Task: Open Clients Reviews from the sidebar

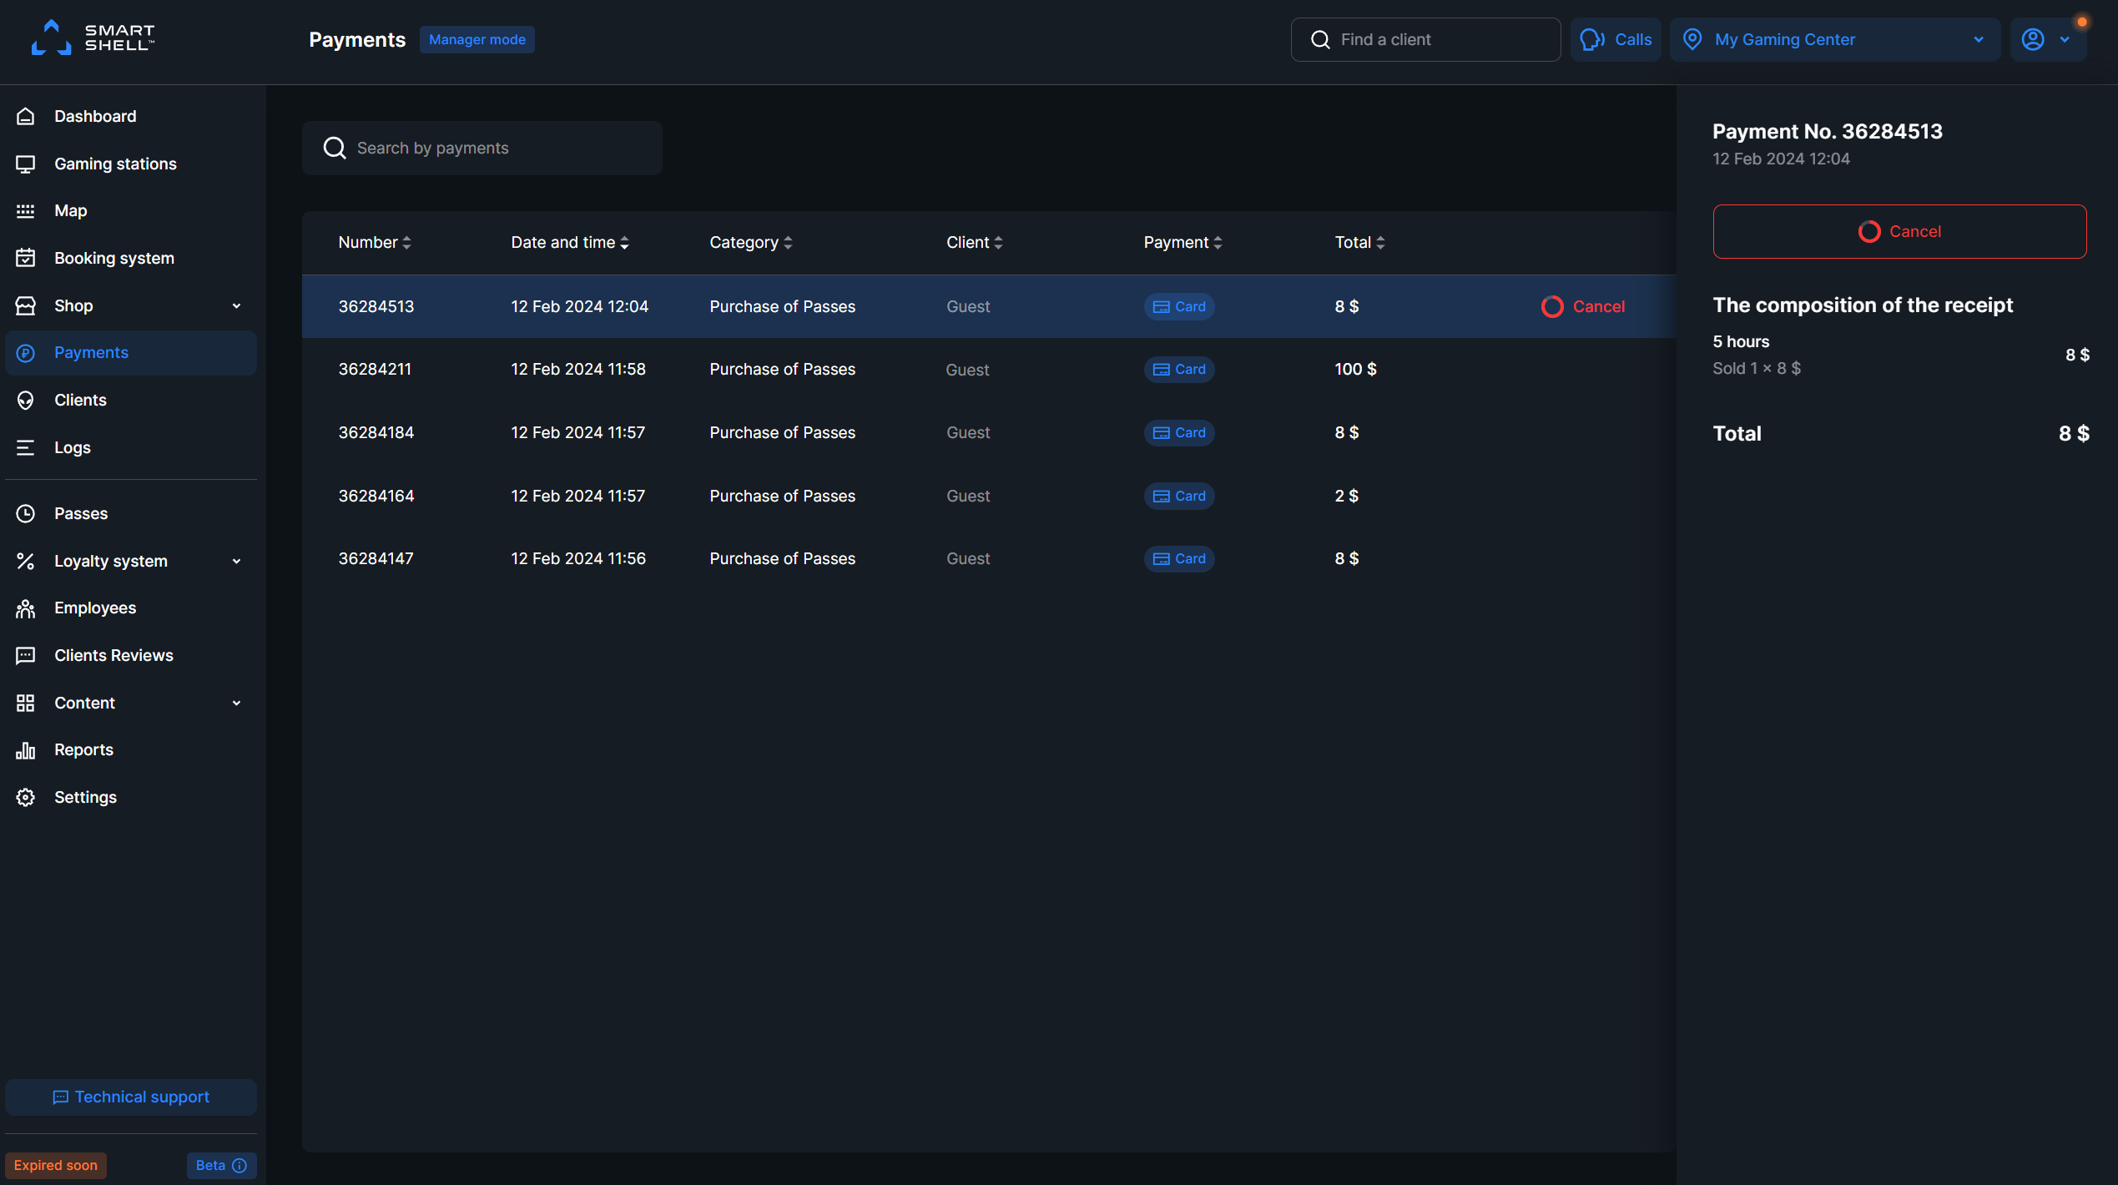Action: [x=113, y=655]
